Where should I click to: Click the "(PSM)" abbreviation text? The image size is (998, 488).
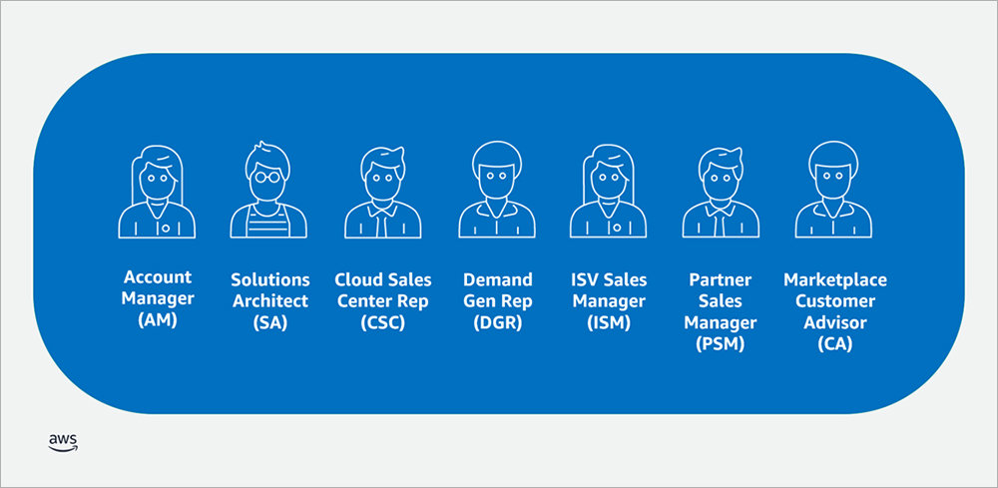click(x=722, y=344)
